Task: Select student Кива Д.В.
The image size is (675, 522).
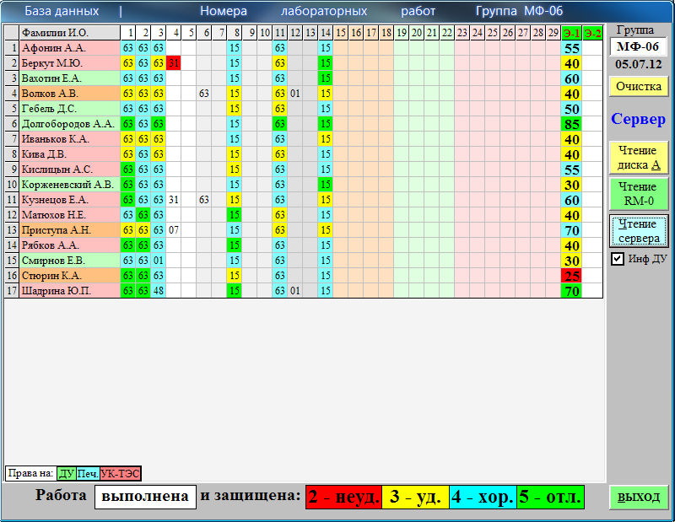Action: (70, 154)
